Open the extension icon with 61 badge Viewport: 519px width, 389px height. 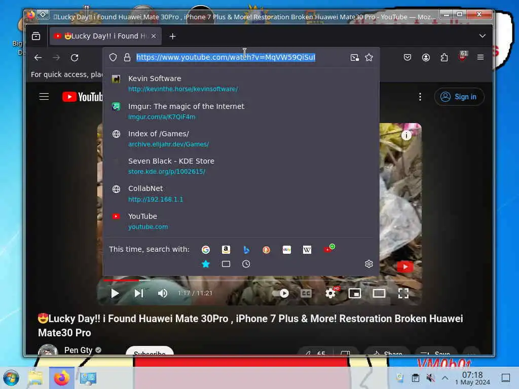tap(462, 56)
